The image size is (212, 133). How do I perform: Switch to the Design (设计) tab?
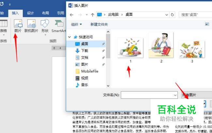[x=30, y=13]
